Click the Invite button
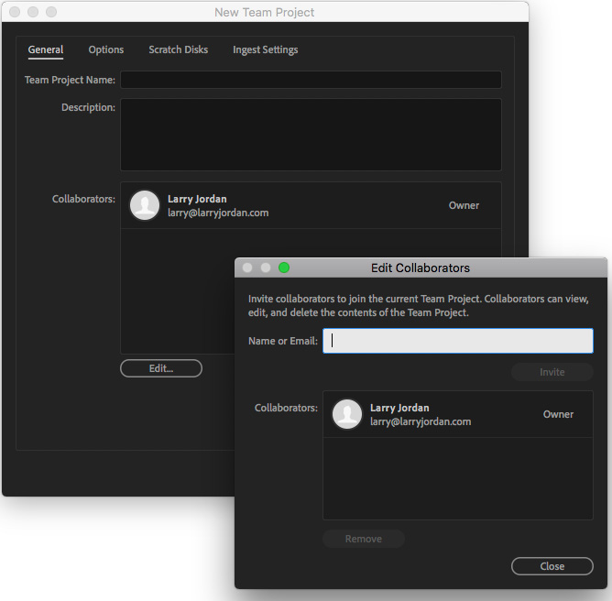This screenshot has width=612, height=601. (x=552, y=372)
